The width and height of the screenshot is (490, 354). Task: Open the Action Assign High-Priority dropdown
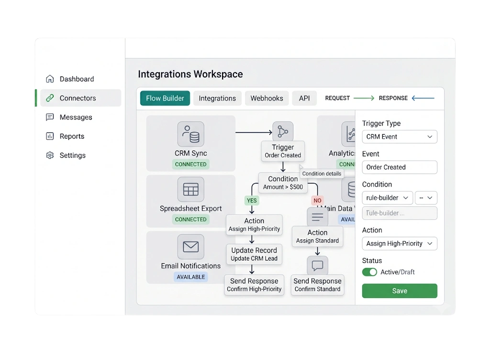[x=400, y=244]
